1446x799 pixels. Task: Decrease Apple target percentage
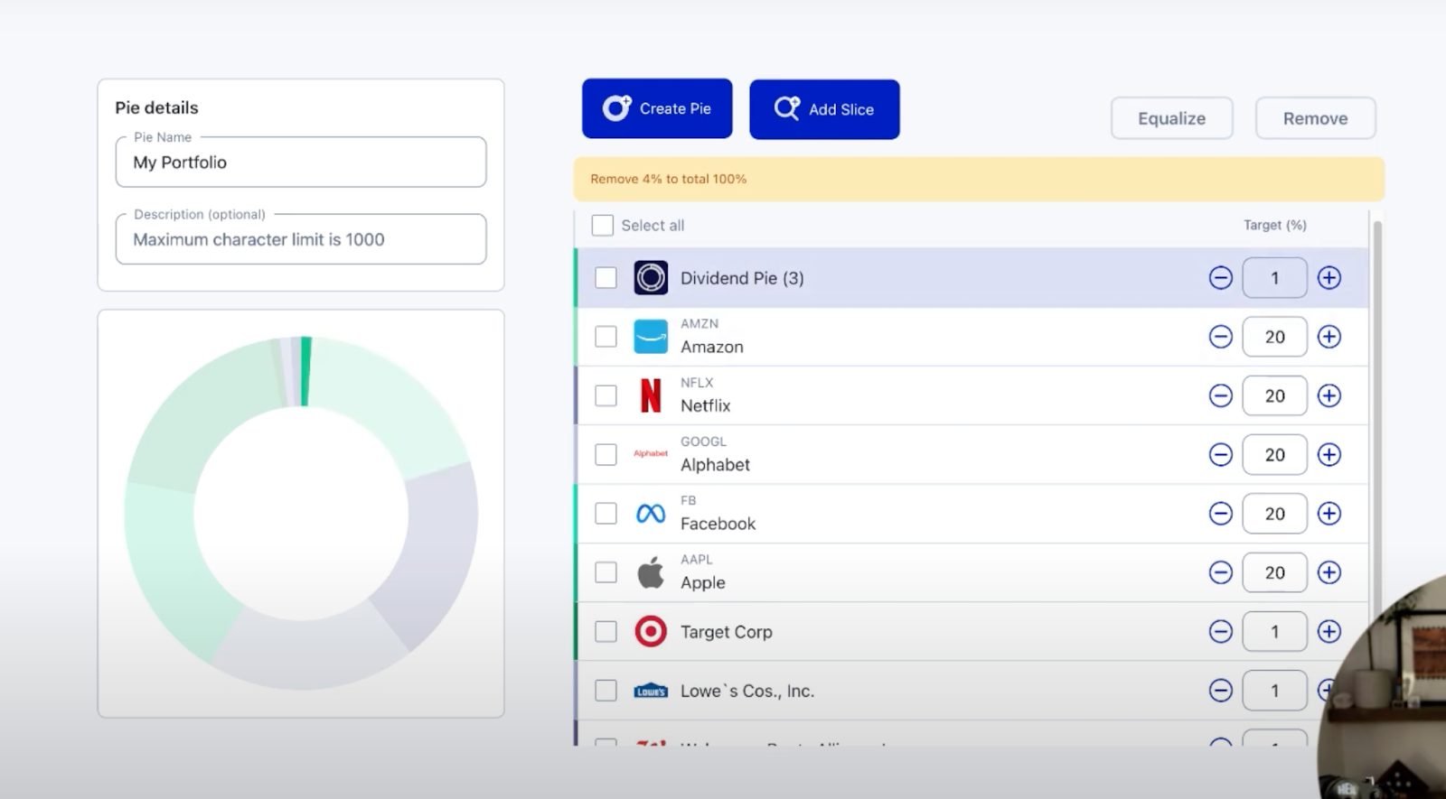pyautogui.click(x=1221, y=572)
